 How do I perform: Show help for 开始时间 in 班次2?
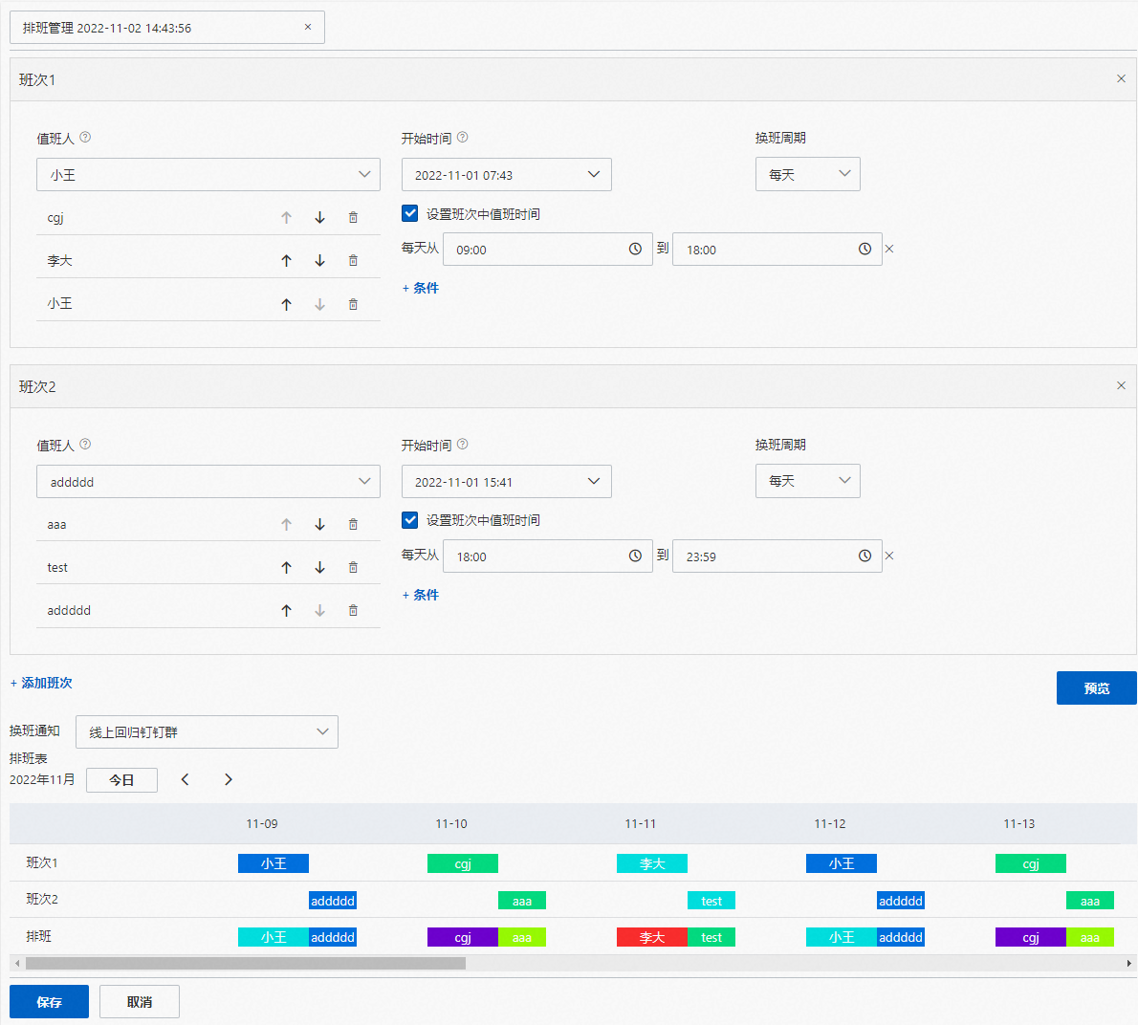click(462, 444)
